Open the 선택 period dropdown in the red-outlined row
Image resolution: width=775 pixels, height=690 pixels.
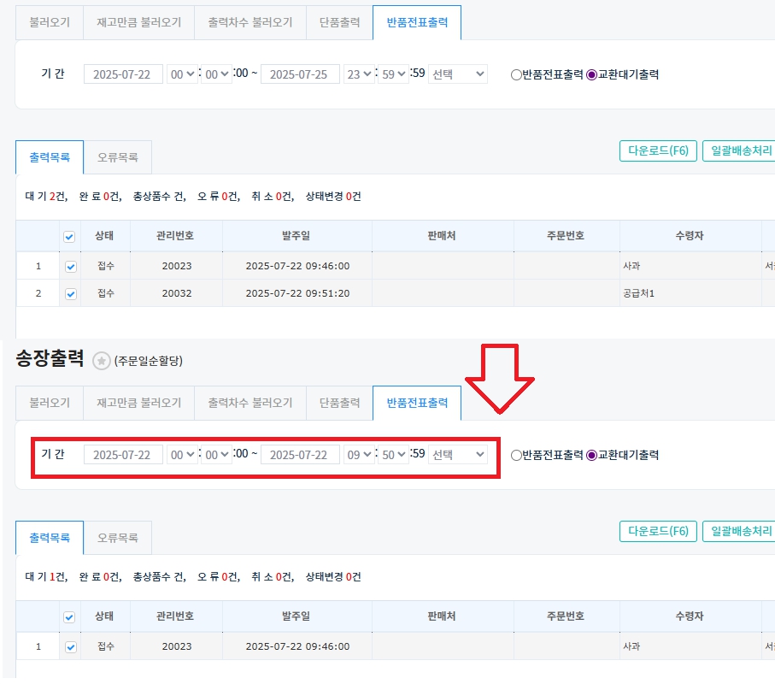[457, 455]
